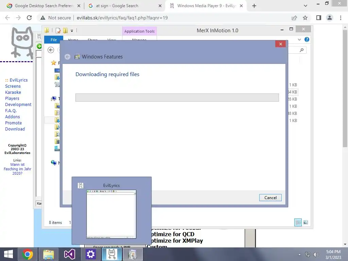Screen dimensions: 348x261
Task: Open the network tray icon
Action: [308, 255]
